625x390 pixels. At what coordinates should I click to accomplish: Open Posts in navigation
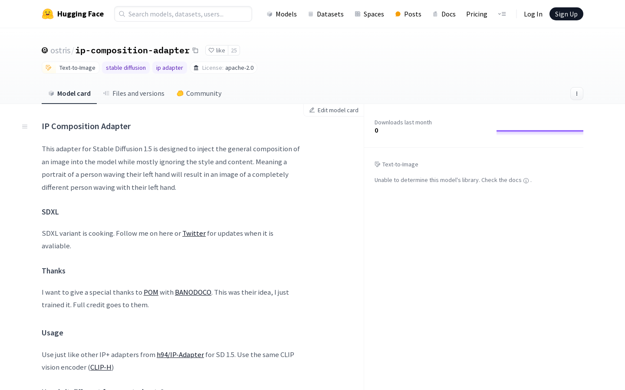408,14
